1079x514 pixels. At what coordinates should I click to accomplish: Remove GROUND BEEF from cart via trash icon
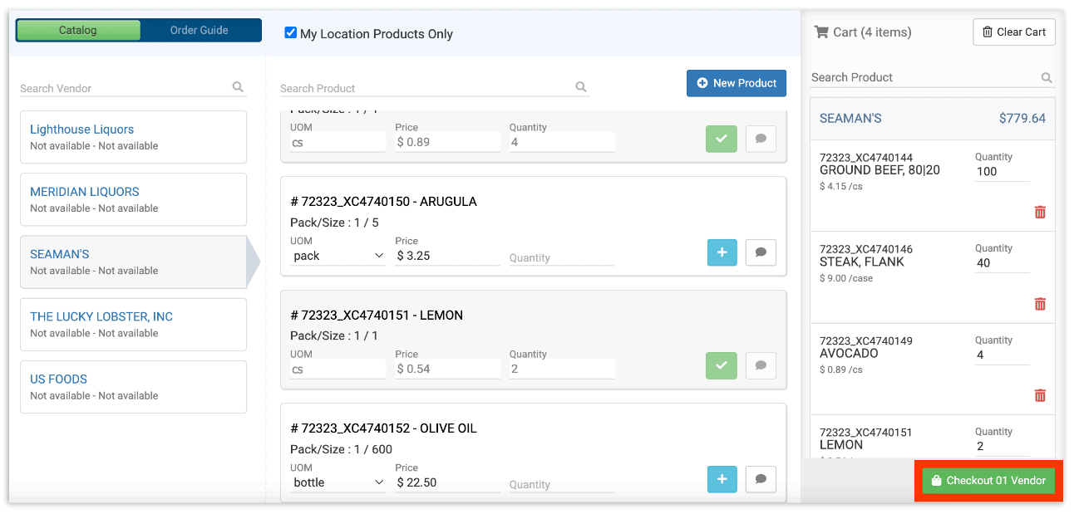[x=1040, y=212]
